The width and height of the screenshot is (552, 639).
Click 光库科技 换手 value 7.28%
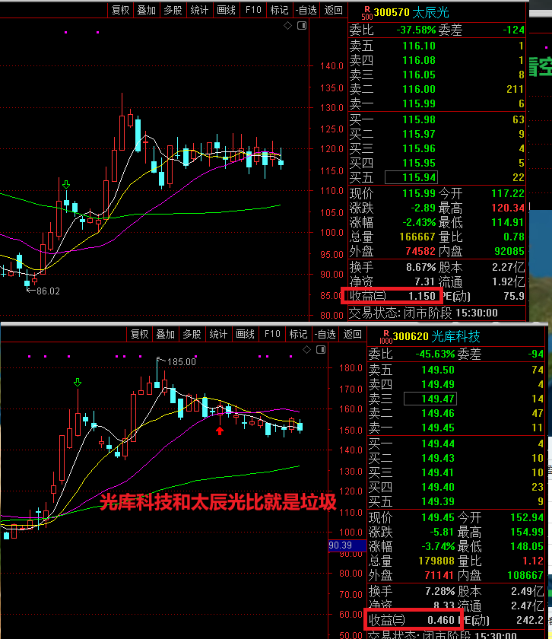click(440, 591)
